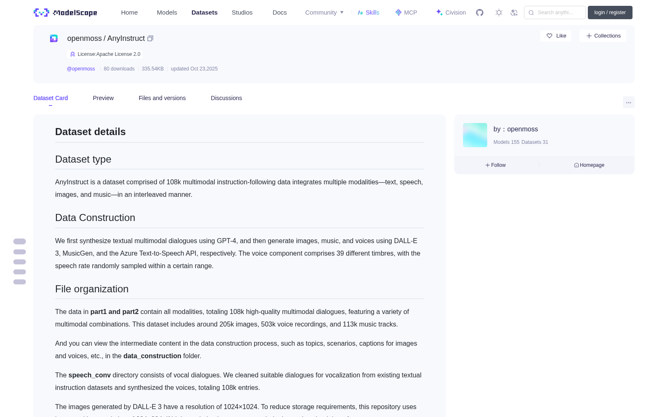
Task: Open the Skills link
Action: click(368, 13)
